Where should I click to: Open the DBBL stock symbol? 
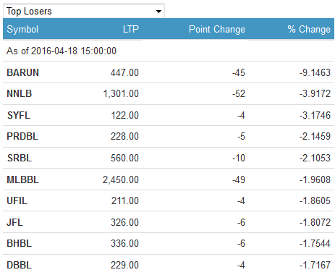(20, 265)
